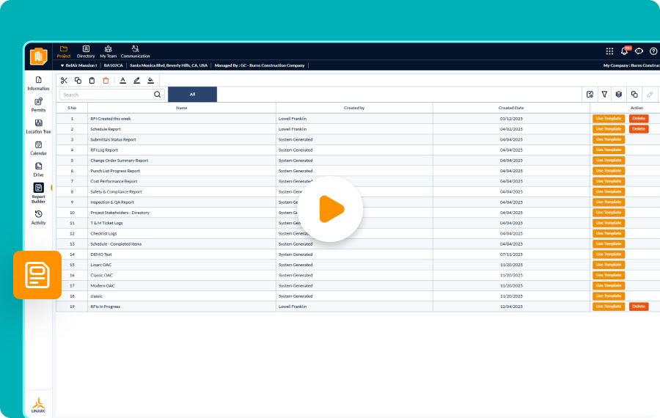Switch to the Communication tab
This screenshot has width=660, height=418.
(x=135, y=52)
